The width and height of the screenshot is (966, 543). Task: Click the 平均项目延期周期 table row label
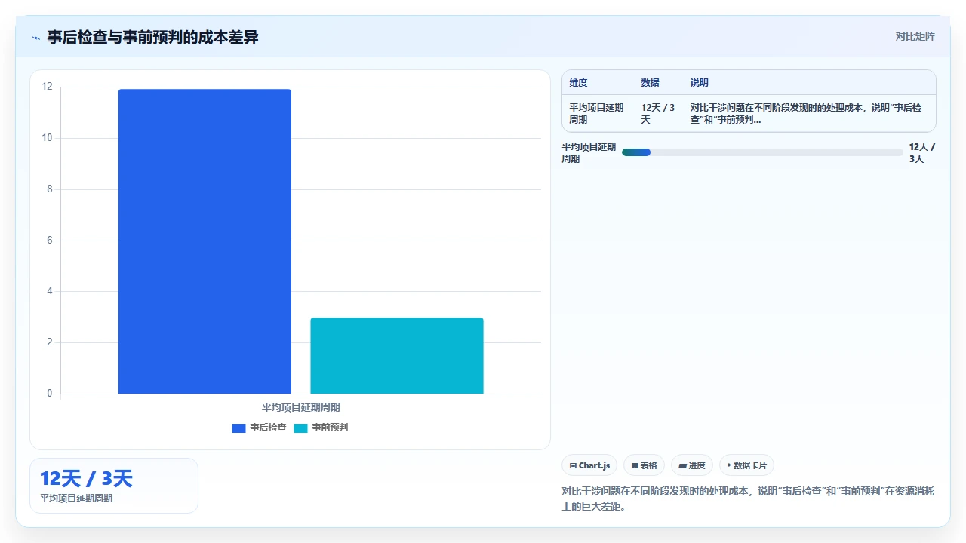click(596, 114)
